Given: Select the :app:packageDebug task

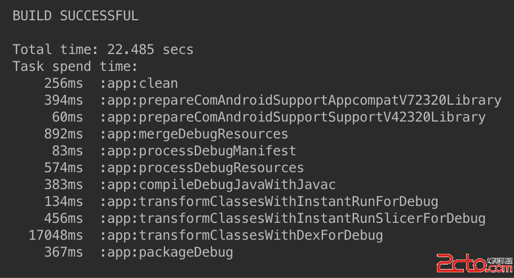Looking at the screenshot, I should click(x=166, y=252).
